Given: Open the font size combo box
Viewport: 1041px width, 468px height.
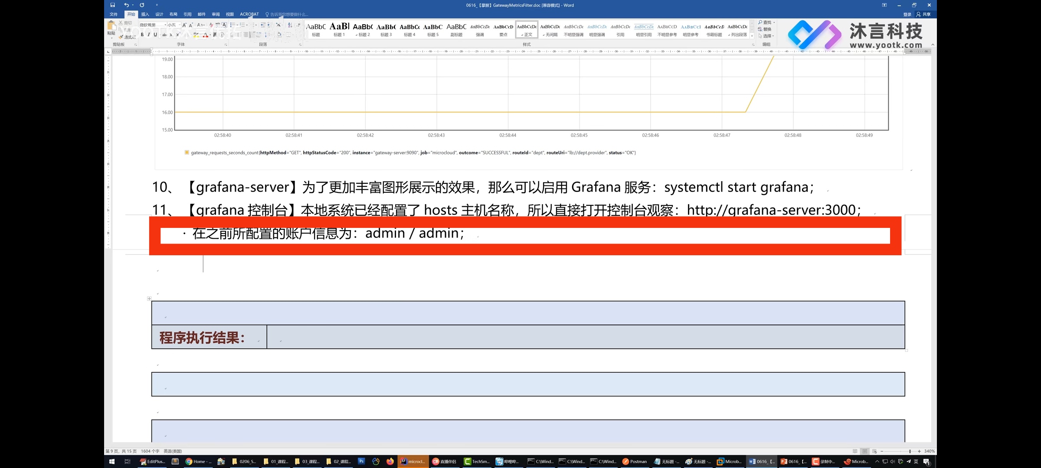Looking at the screenshot, I should (x=174, y=25).
